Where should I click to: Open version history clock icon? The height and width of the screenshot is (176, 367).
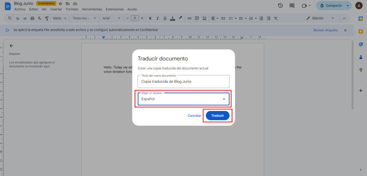280,6
